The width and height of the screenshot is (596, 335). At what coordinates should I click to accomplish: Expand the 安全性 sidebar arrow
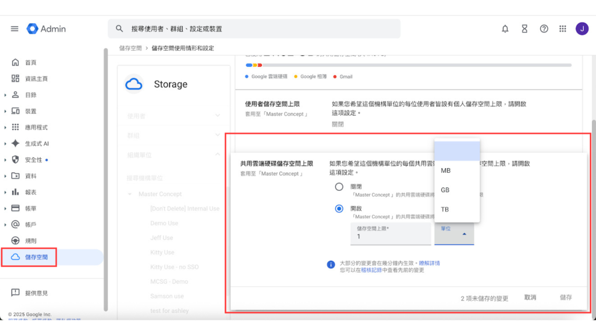click(x=5, y=160)
